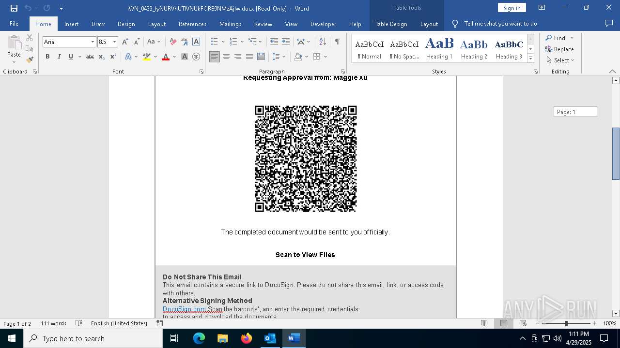This screenshot has width=620, height=348.
Task: Open the Borders dropdown
Action: (x=325, y=57)
